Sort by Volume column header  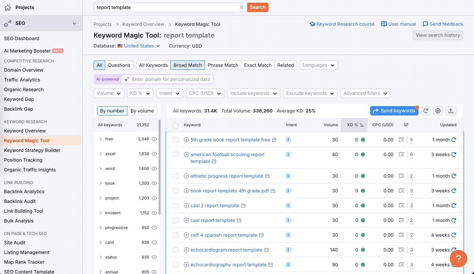tap(331, 125)
